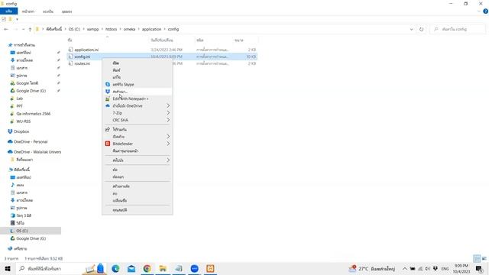489x275 pixels.
Task: Open the Music folder under This PC
Action: [20, 185]
